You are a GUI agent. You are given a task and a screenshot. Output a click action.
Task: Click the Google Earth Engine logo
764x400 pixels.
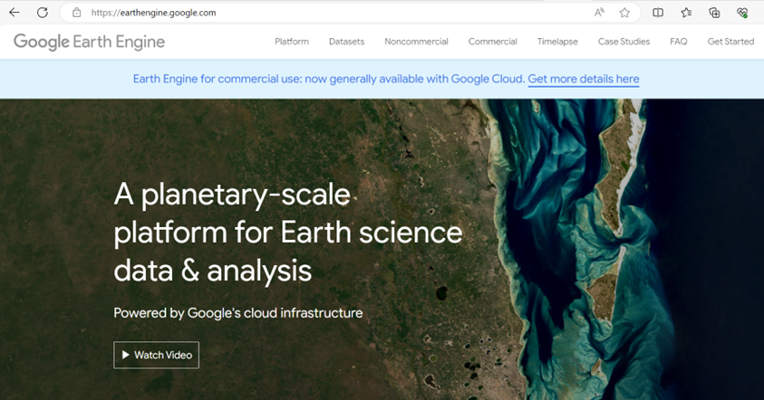(x=89, y=42)
